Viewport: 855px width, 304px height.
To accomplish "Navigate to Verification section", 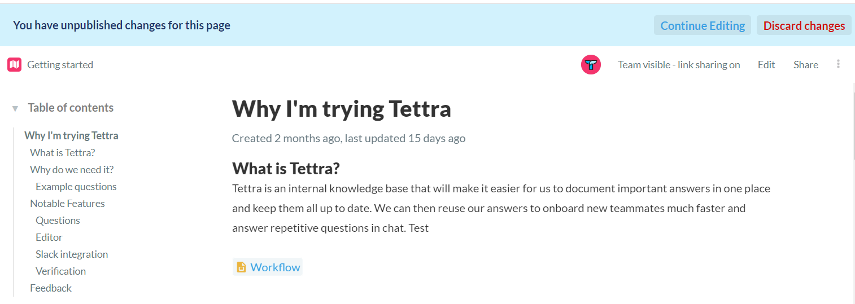I will pos(60,271).
